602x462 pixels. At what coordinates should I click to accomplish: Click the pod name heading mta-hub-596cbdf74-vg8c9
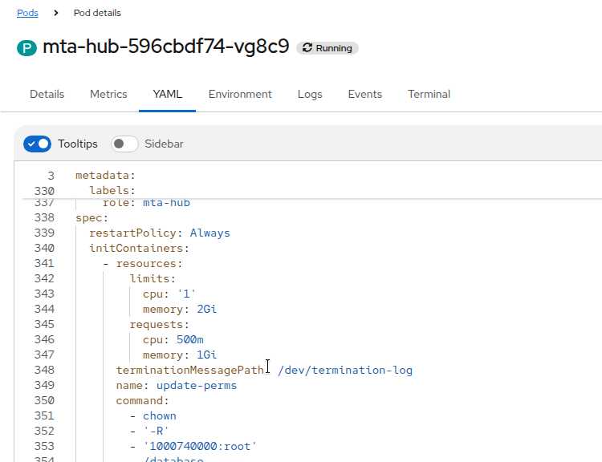coord(165,47)
